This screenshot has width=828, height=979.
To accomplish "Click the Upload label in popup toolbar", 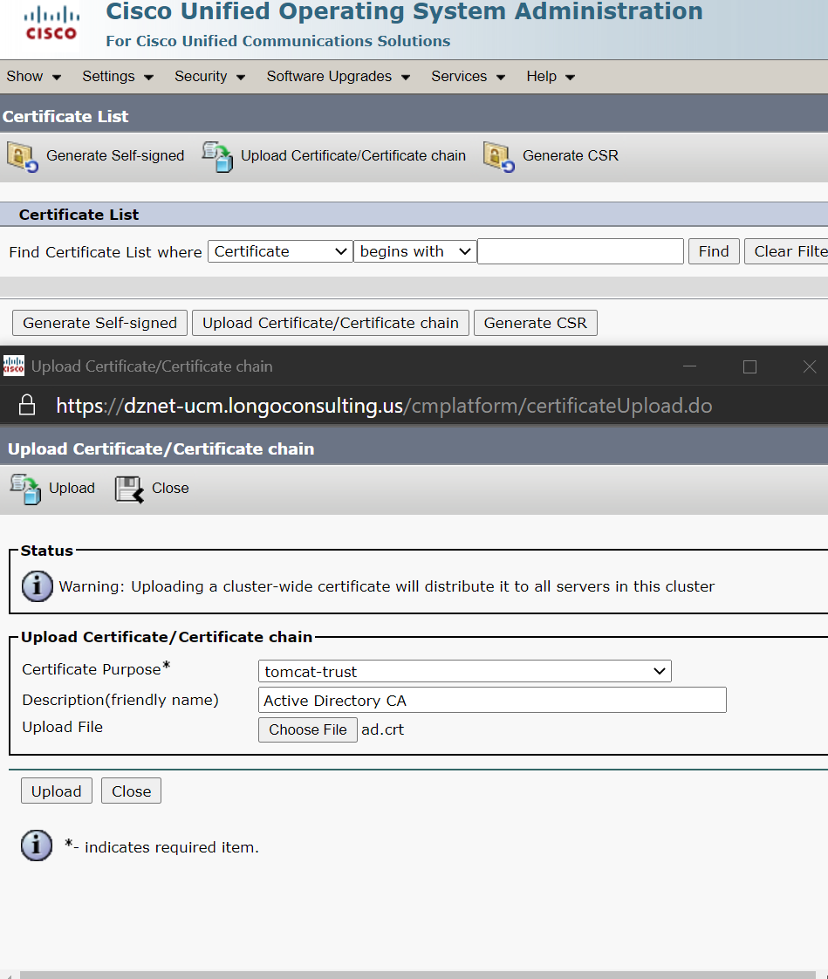I will (x=72, y=489).
